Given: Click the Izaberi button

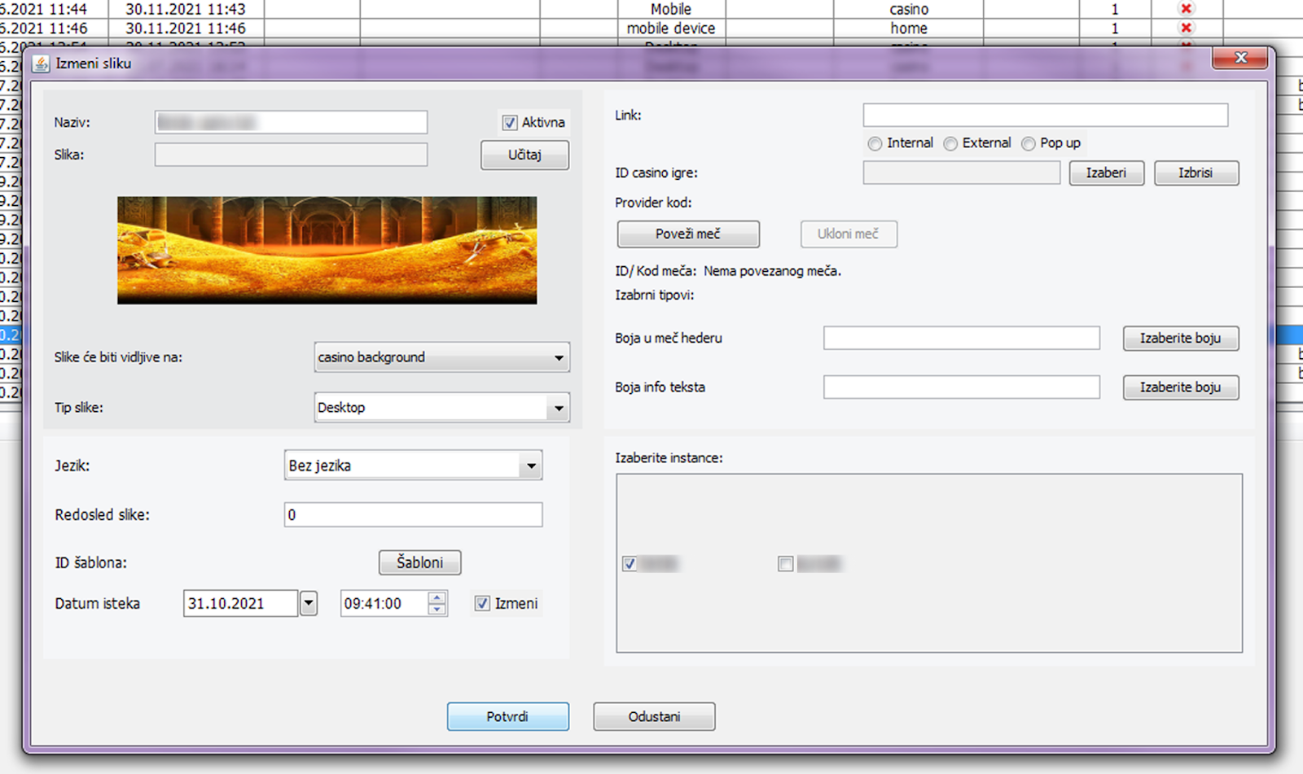Looking at the screenshot, I should (1106, 173).
